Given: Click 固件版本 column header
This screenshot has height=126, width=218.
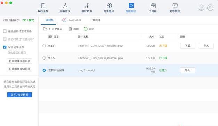Looking at the screenshot, I should click(54, 37).
